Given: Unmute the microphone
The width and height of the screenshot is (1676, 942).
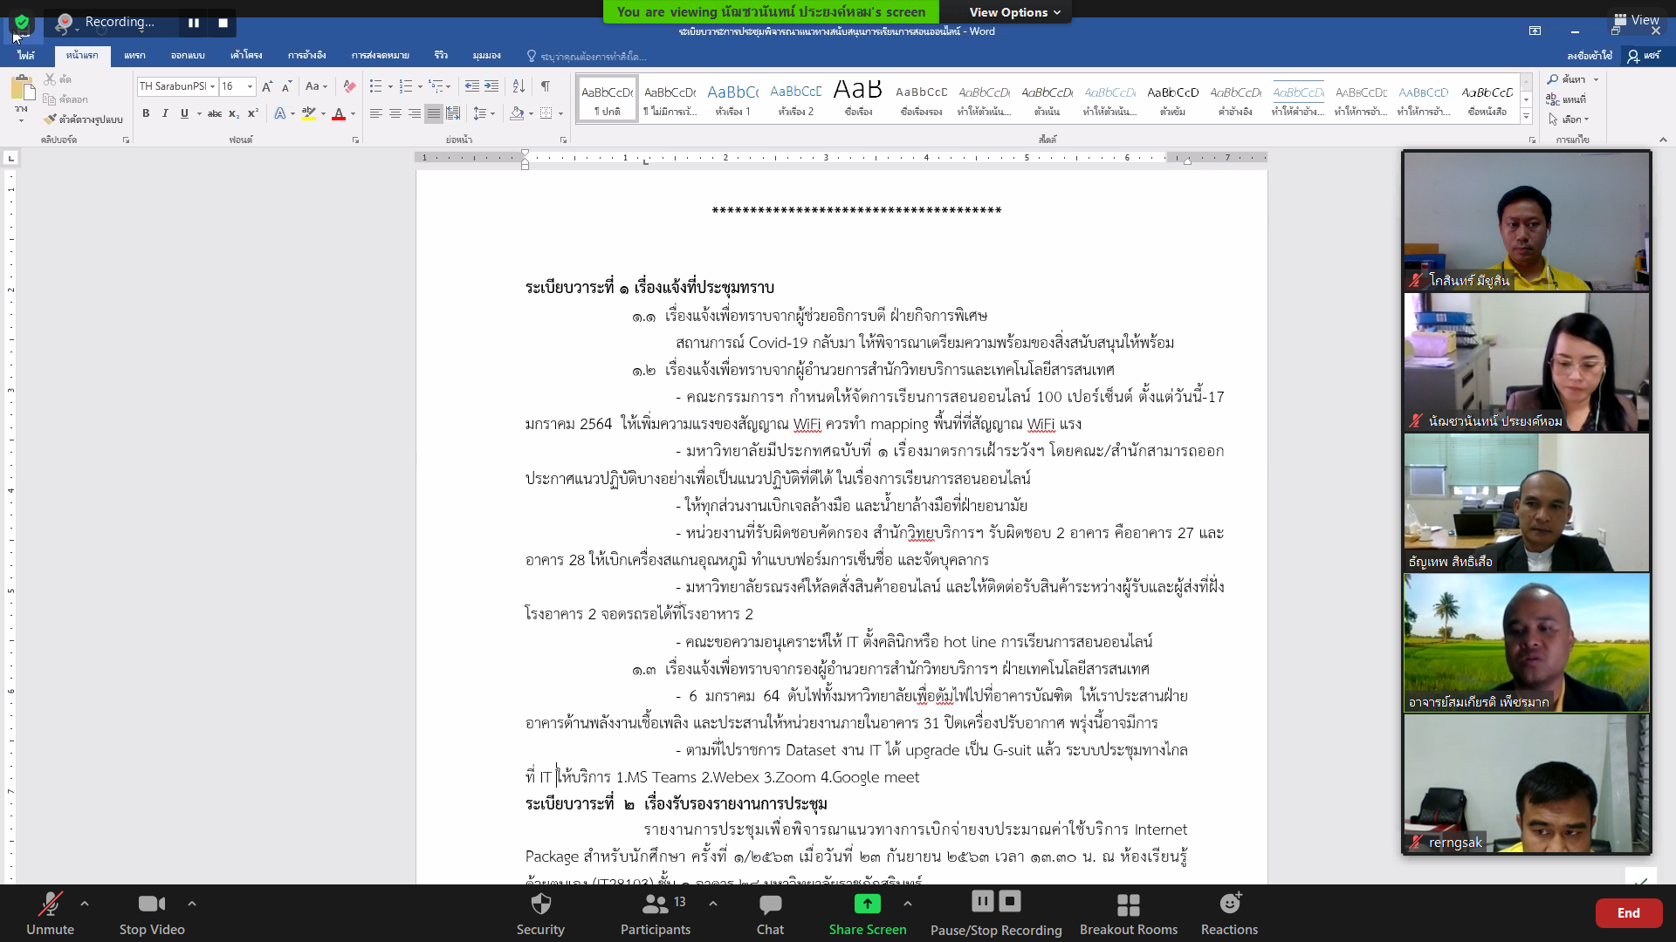Looking at the screenshot, I should pos(50,904).
